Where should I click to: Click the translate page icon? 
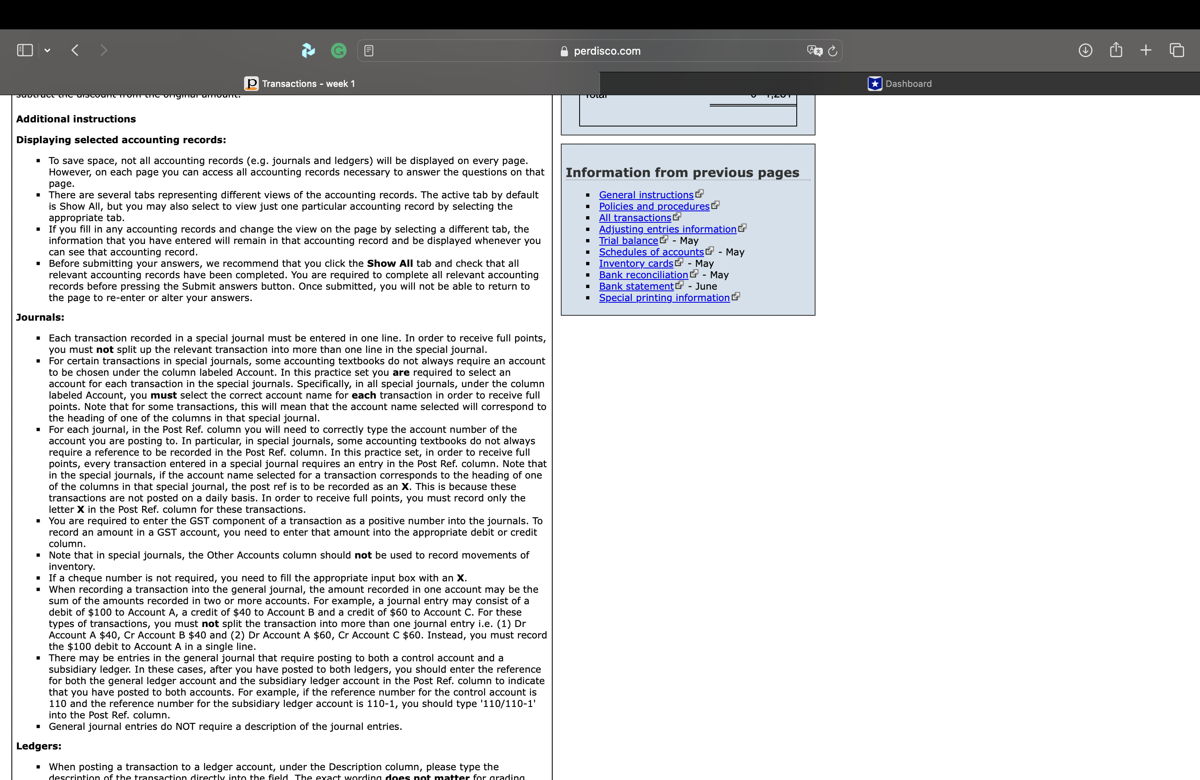(x=814, y=51)
